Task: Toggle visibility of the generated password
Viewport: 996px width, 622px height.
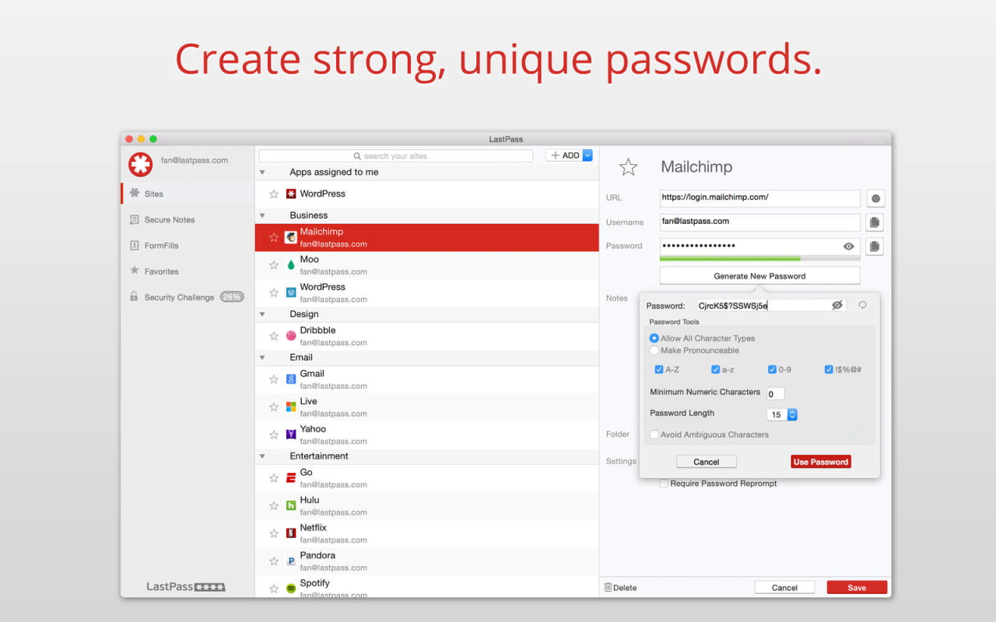Action: pyautogui.click(x=837, y=306)
